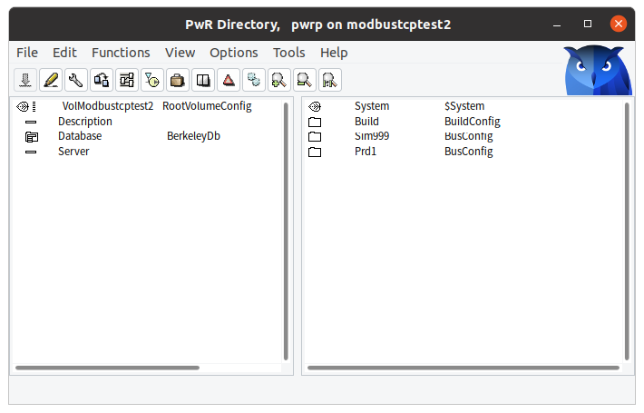Click the left pane horizontal scrollbar
Viewport: 644px width, 413px height.
[x=107, y=368]
